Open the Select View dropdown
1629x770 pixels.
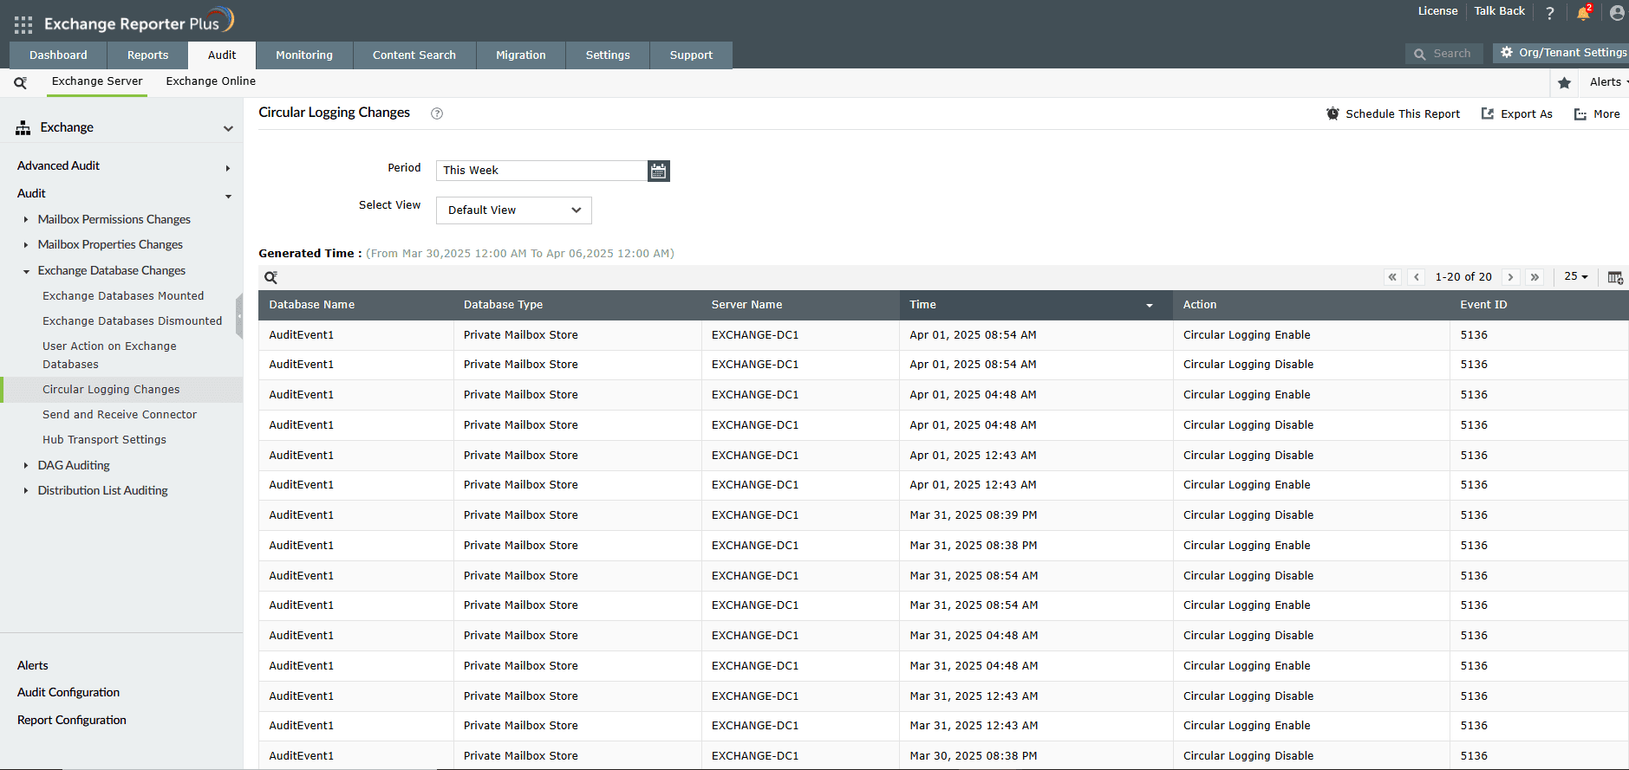pos(514,210)
